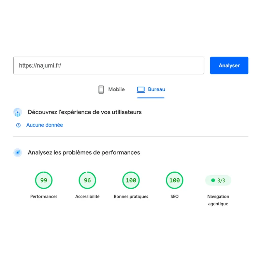This screenshot has width=262, height=262.
Task: Open the Aucune donnée link
Action: point(44,125)
